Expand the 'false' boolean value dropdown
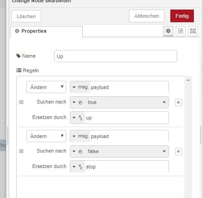 [164, 151]
